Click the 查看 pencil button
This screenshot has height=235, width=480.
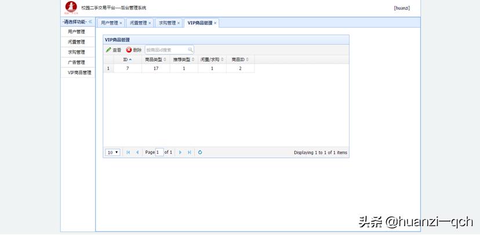point(114,50)
